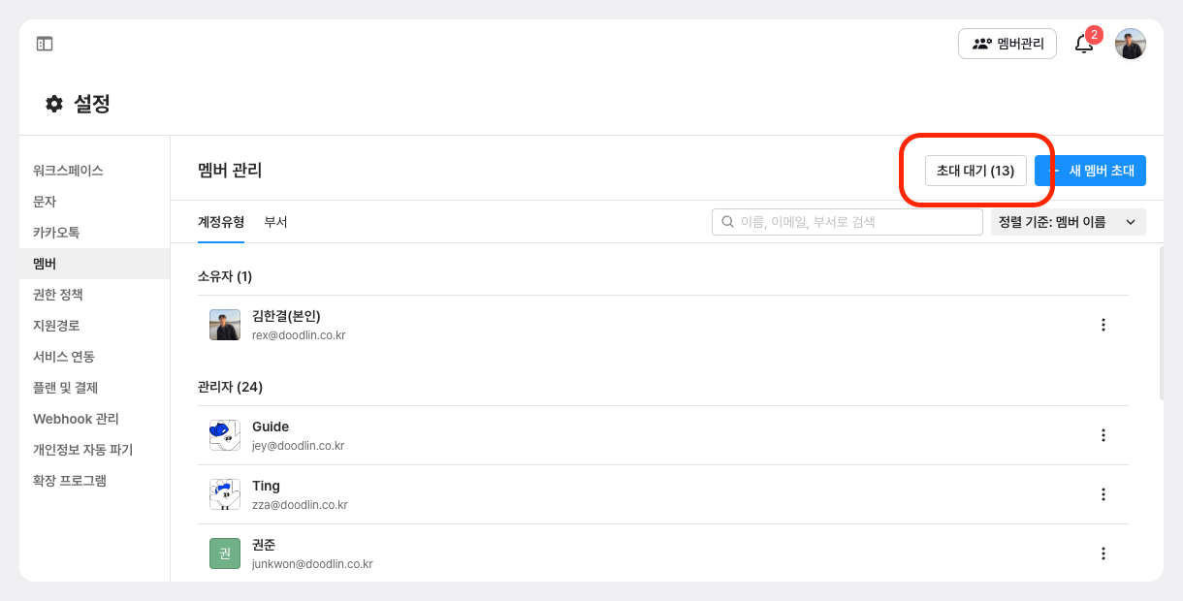Focus the name, email, department search field
Image resolution: width=1183 pixels, height=601 pixels.
point(847,222)
